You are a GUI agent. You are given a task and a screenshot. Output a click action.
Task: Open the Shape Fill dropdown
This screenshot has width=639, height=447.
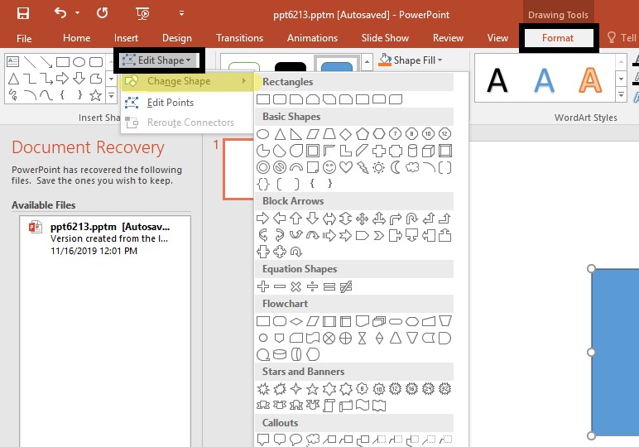(411, 60)
